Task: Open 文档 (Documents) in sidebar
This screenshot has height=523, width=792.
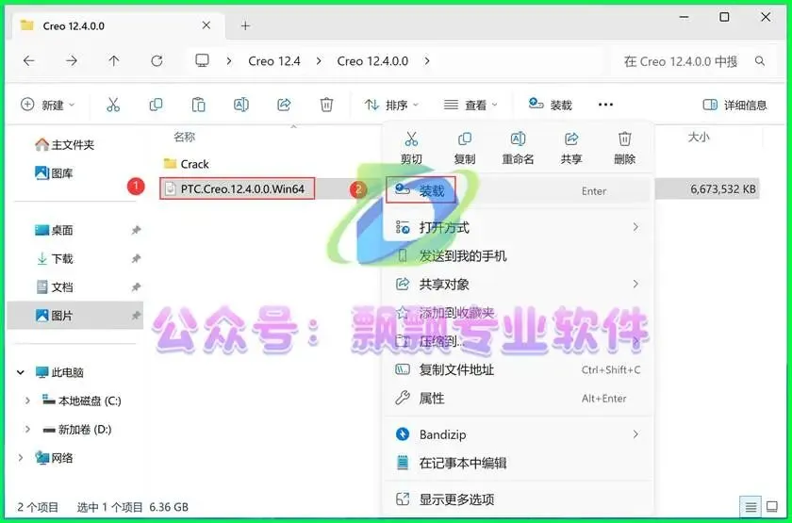Action: (x=54, y=287)
